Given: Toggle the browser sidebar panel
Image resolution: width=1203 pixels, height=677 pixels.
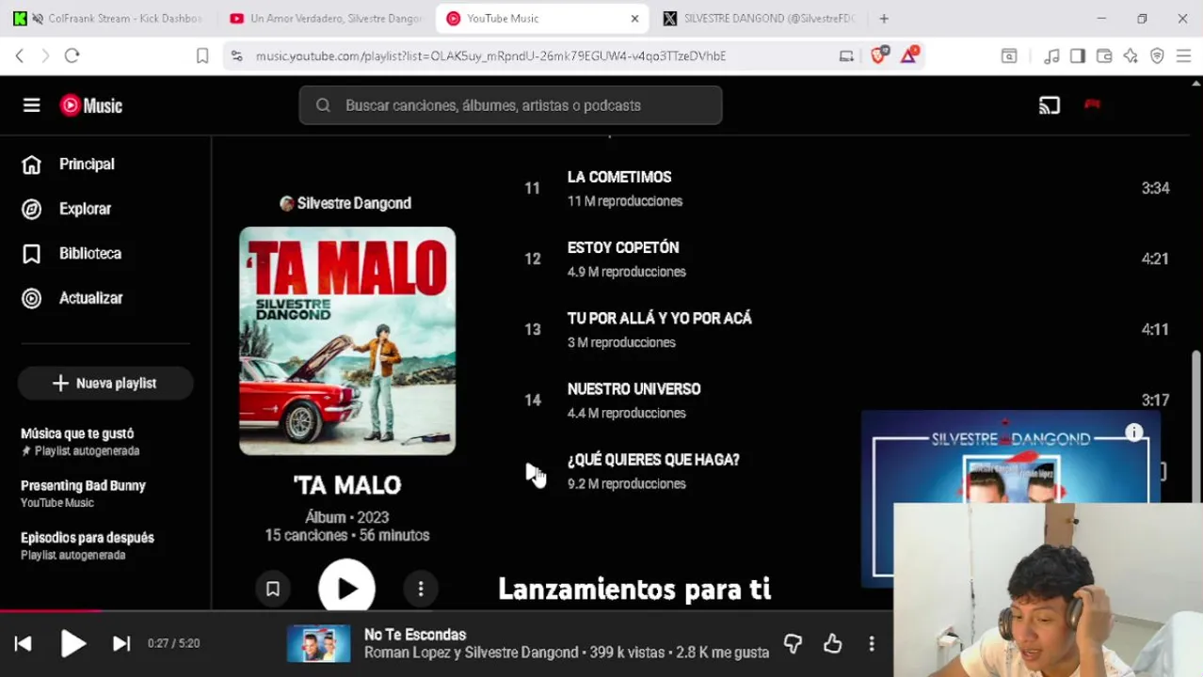Looking at the screenshot, I should pyautogui.click(x=1078, y=56).
